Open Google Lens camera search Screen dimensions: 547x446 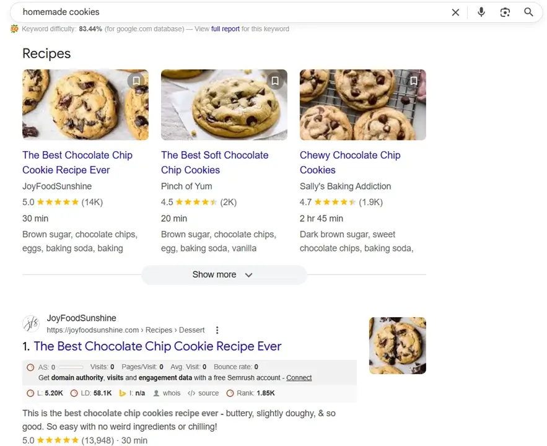[505, 12]
